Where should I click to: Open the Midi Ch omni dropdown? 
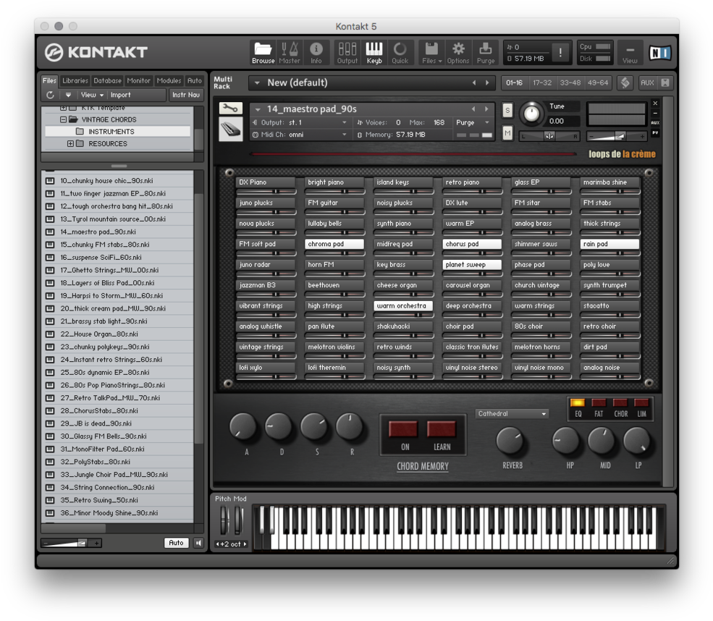click(x=313, y=133)
